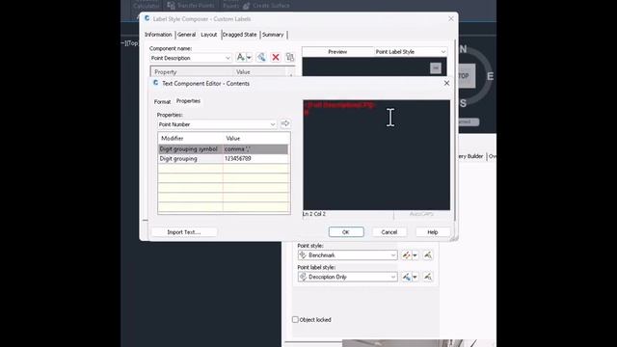The image size is (617, 347).
Task: Click the small gray button in preview pane
Action: tap(435, 68)
